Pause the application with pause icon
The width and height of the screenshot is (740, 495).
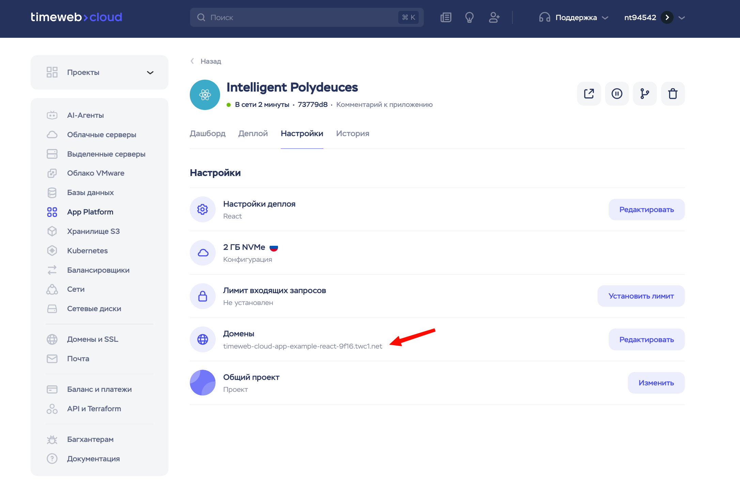click(617, 94)
